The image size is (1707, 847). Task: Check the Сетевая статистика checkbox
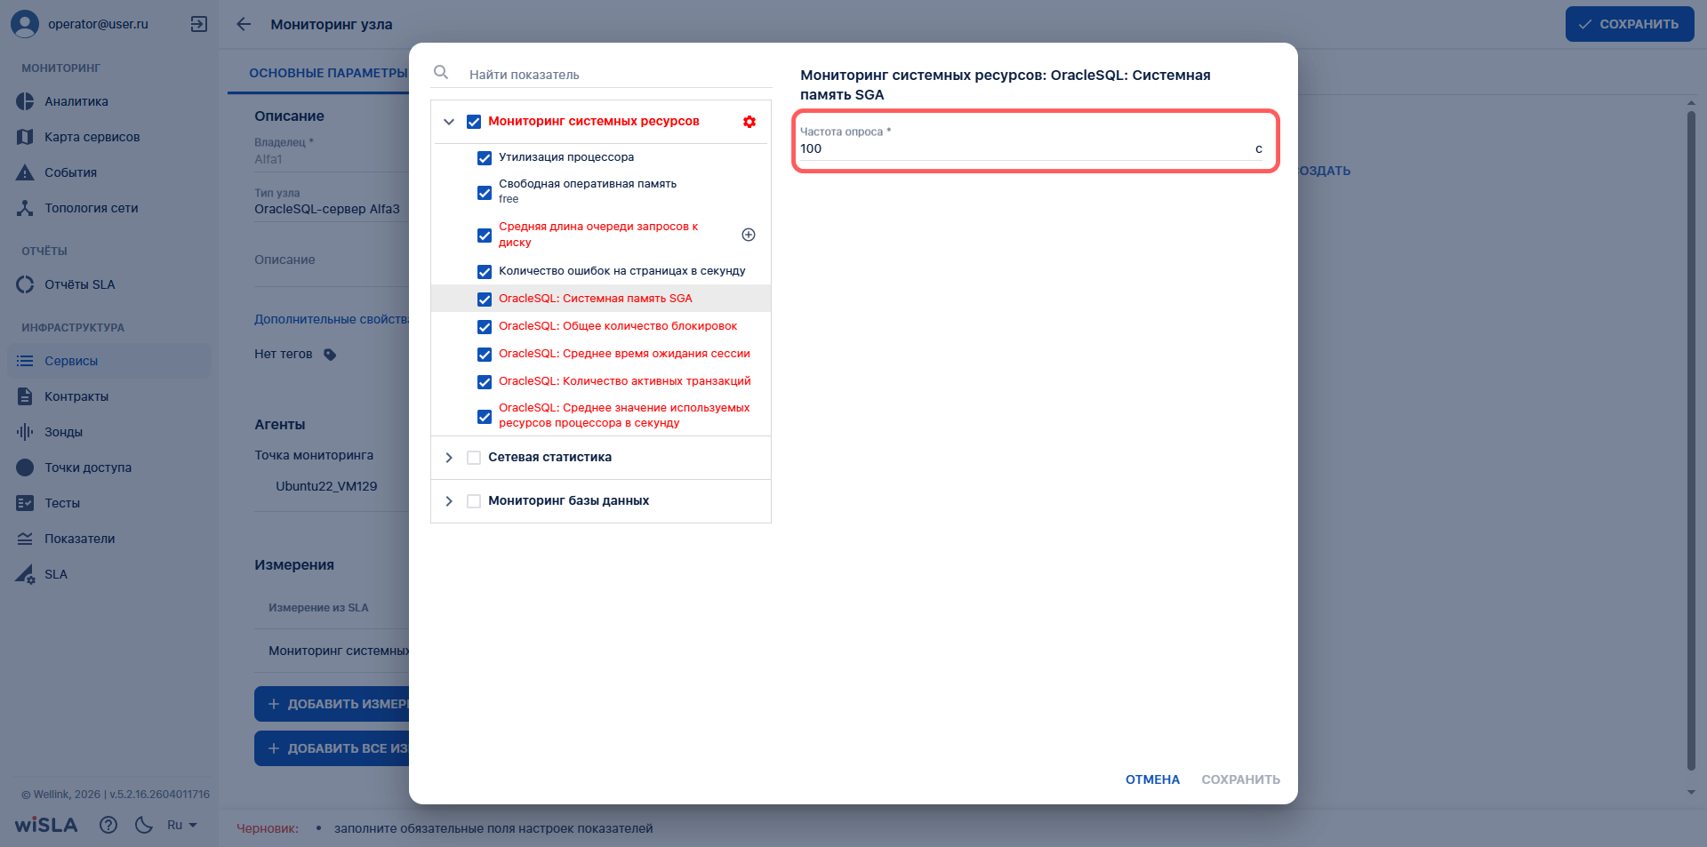point(474,458)
